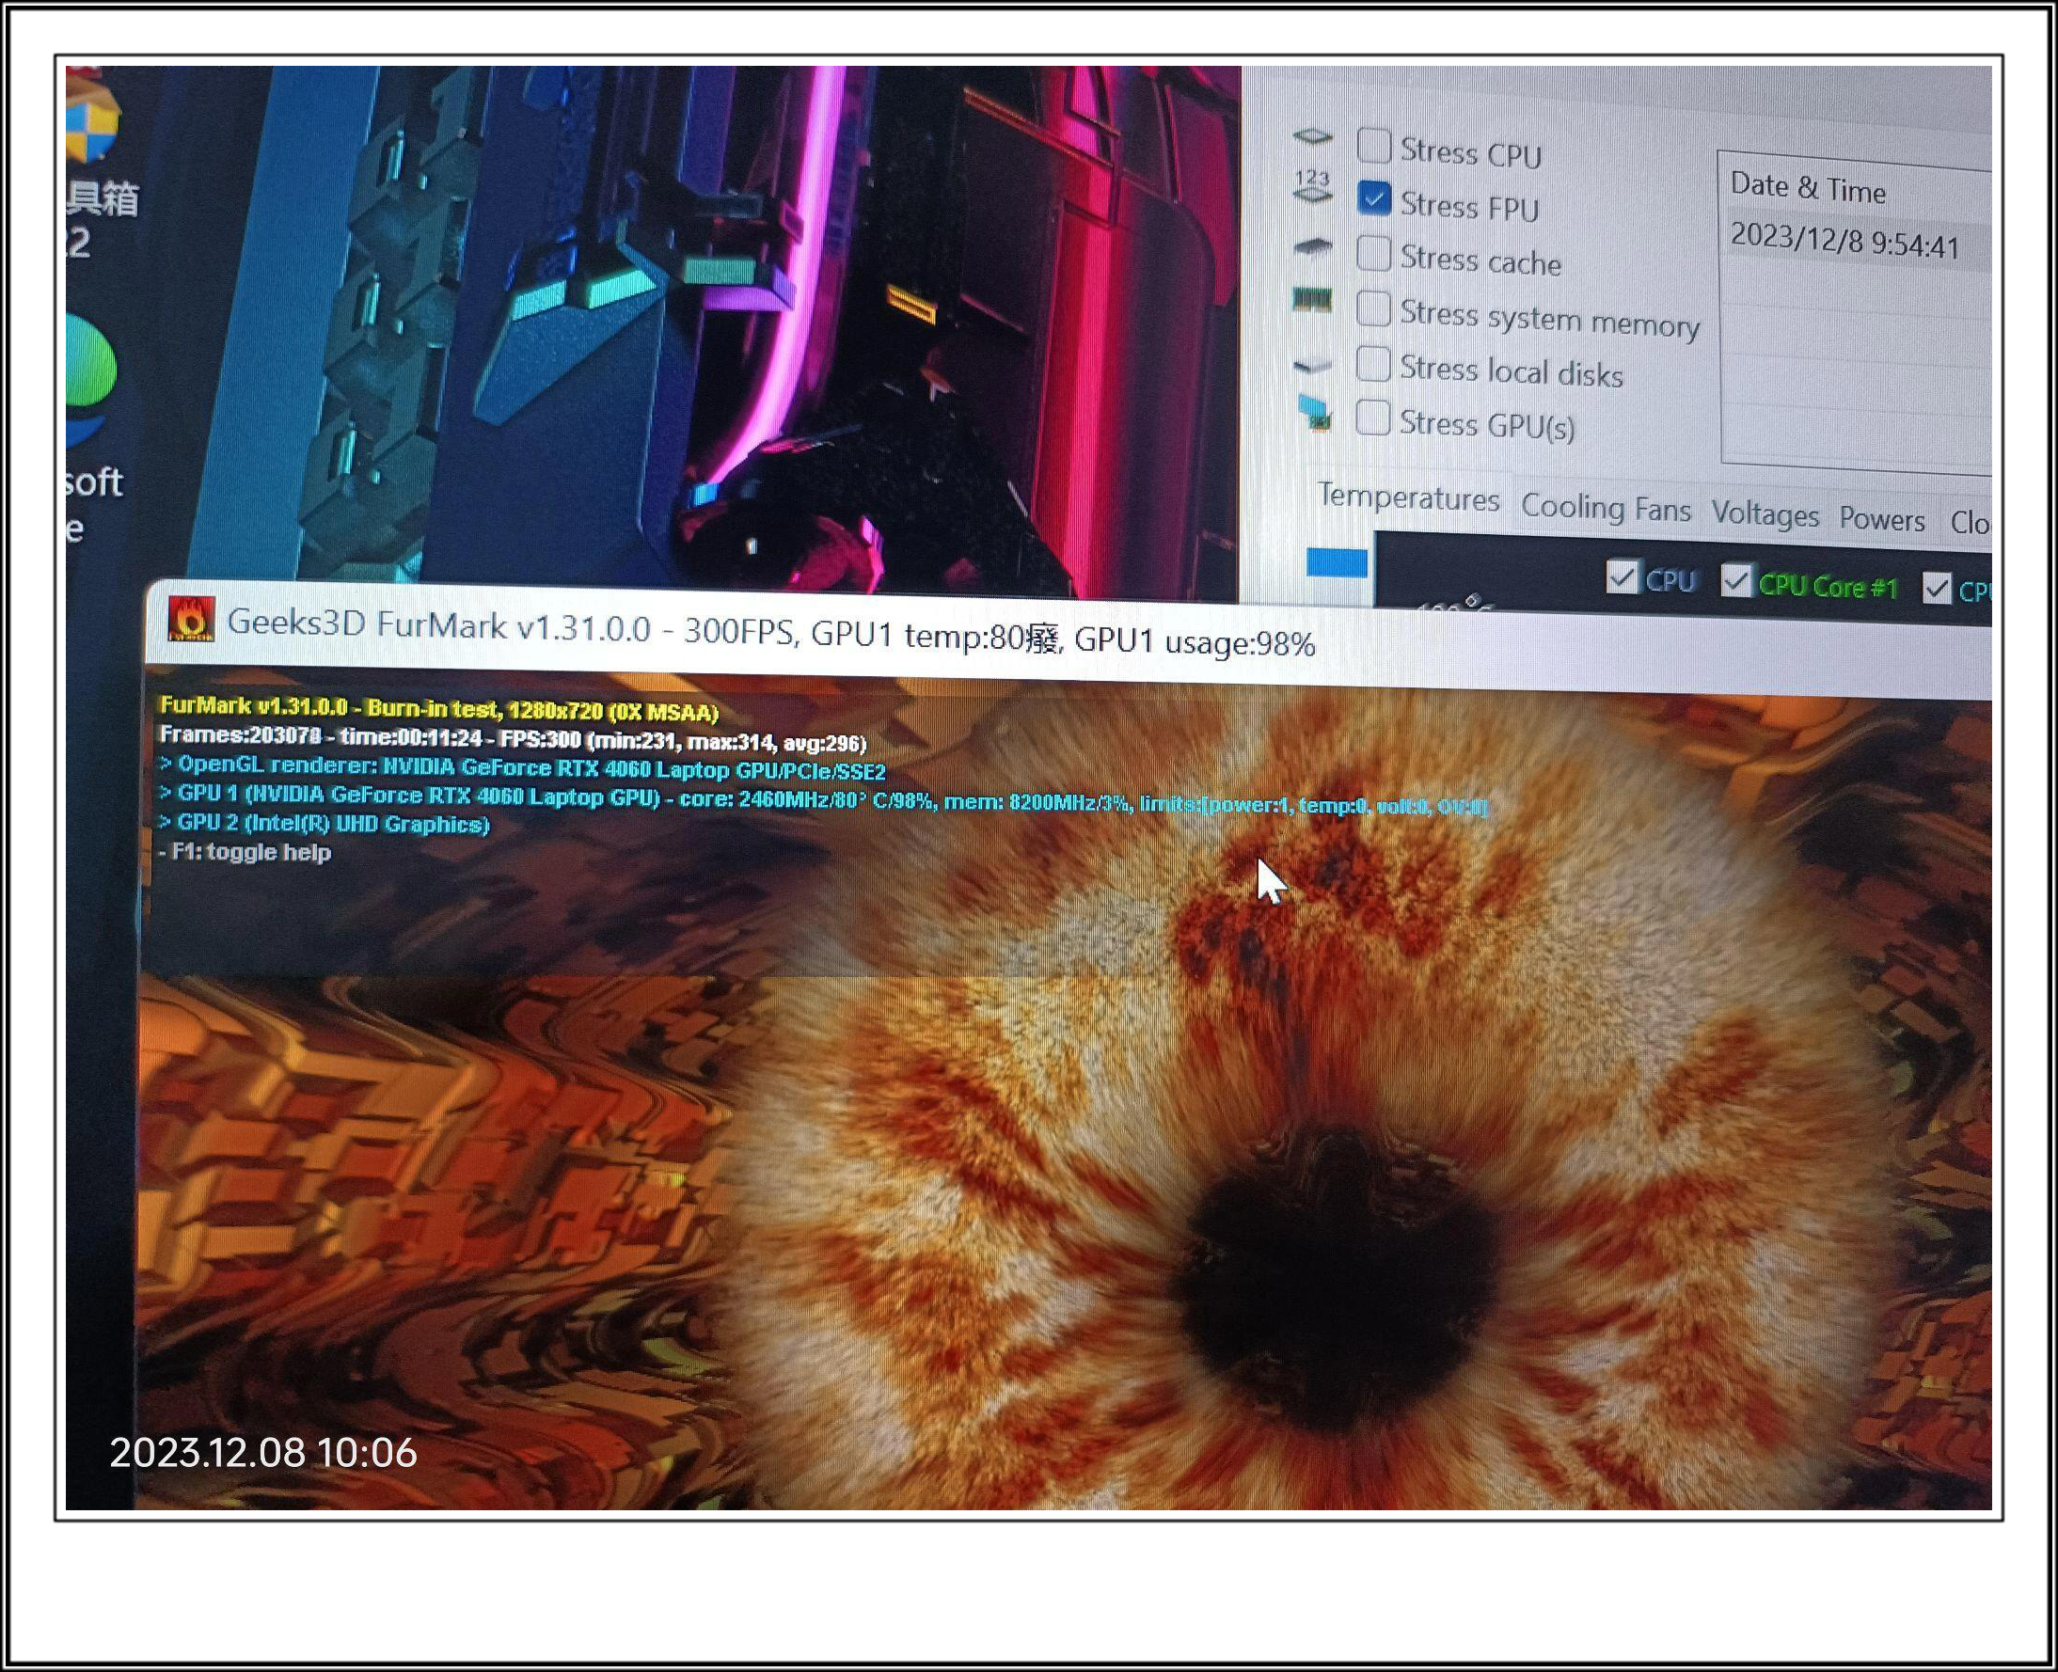Image resolution: width=2058 pixels, height=1672 pixels.
Task: Click the GPU 2 (Intel(R) UHD Graphics) line
Action: [324, 824]
